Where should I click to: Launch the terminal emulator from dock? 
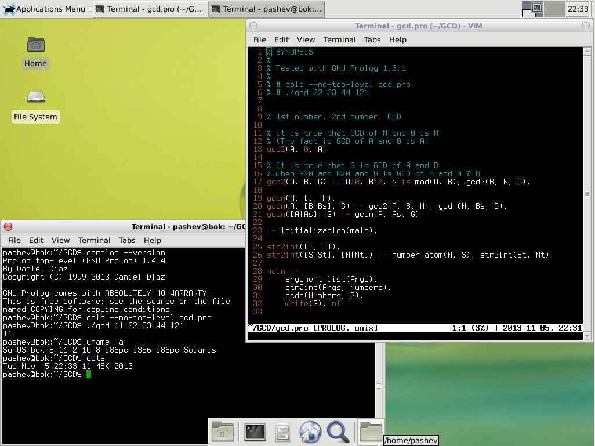point(255,432)
